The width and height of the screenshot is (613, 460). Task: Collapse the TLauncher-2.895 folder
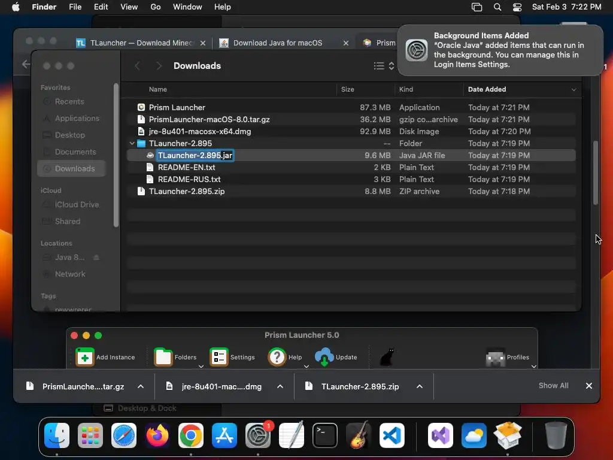pos(132,144)
